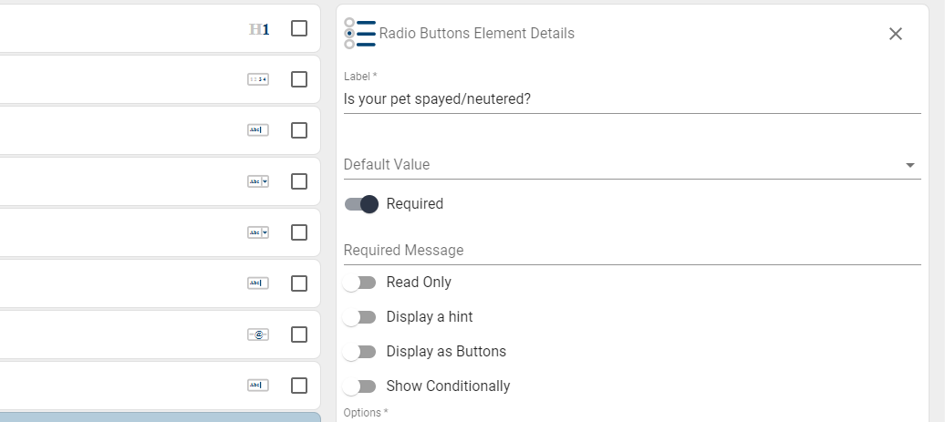This screenshot has width=945, height=422.
Task: Toggle Show Conditionally on
Action: point(359,386)
